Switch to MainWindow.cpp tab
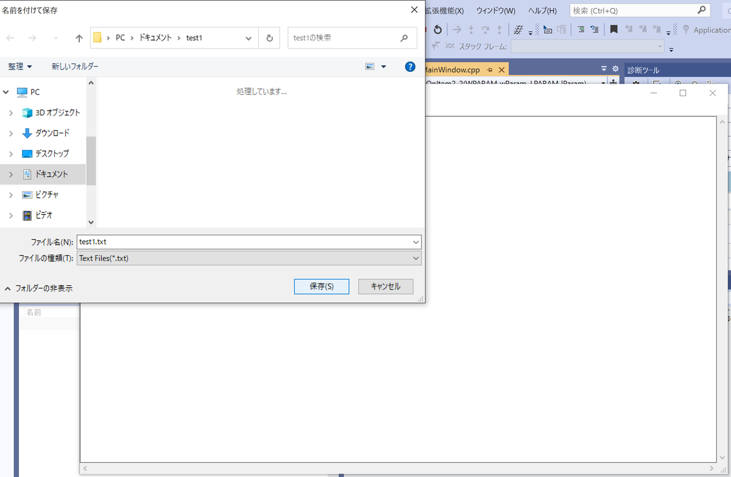This screenshot has width=731, height=477. point(452,70)
